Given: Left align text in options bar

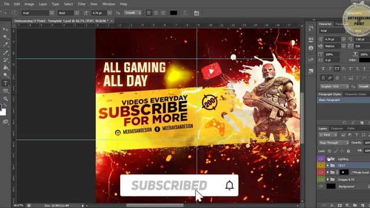Looking at the screenshot, I should pos(149,13).
